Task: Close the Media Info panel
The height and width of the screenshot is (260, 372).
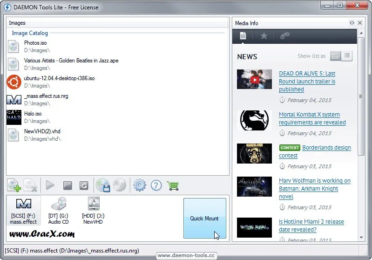Action: point(360,23)
